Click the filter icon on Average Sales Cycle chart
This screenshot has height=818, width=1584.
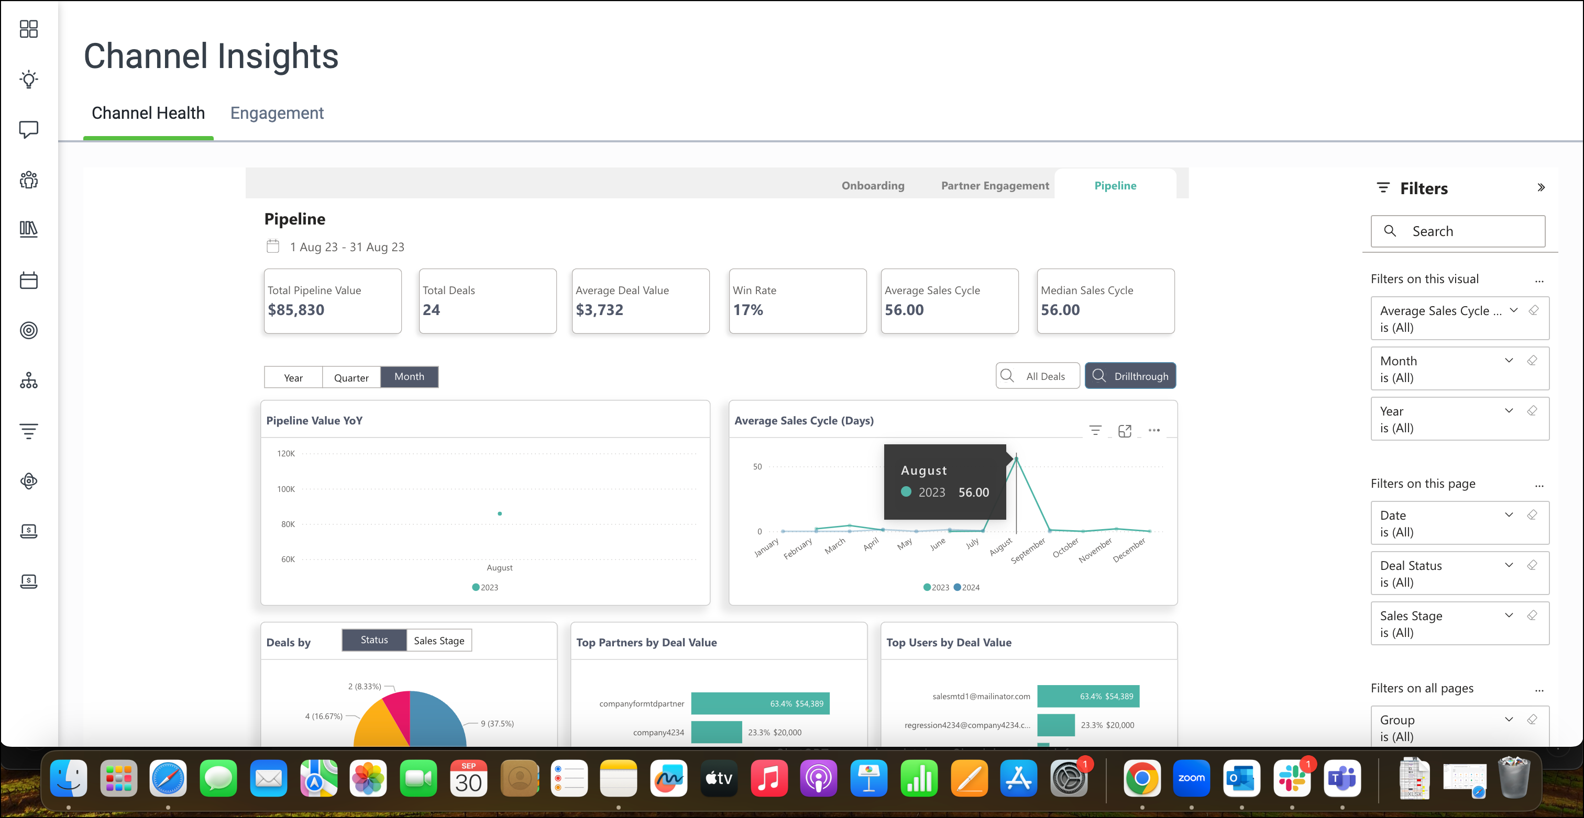[1095, 430]
